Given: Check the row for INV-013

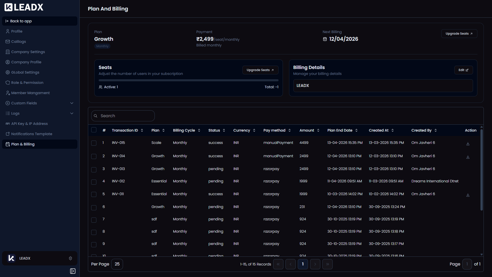Looking at the screenshot, I should pyautogui.click(x=94, y=170).
